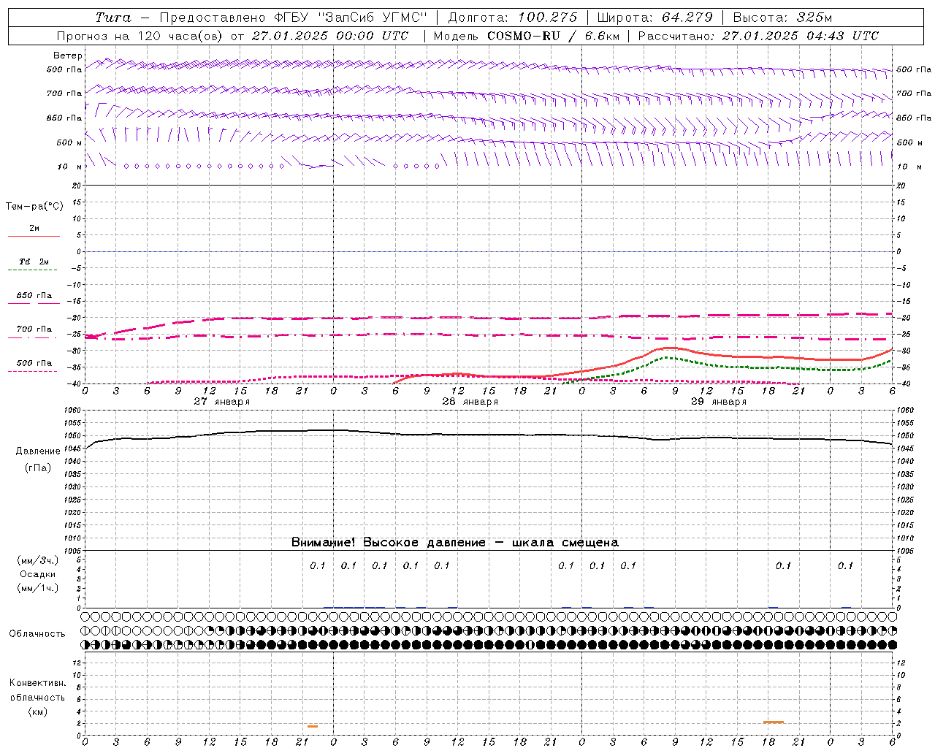
Task: Select the "Модель COSMO-RU / 6.6км" text
Action: (526, 36)
